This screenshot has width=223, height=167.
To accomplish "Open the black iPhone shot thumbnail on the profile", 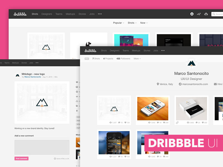I will tap(114, 143).
